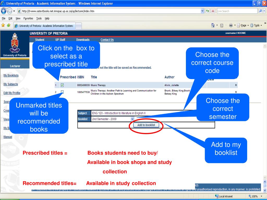Open the Favorites menu
The width and height of the screenshot is (267, 200).
click(28, 18)
